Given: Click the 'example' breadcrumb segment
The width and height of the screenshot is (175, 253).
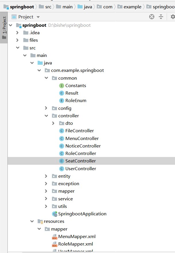Looking at the screenshot, I should click(x=132, y=7).
